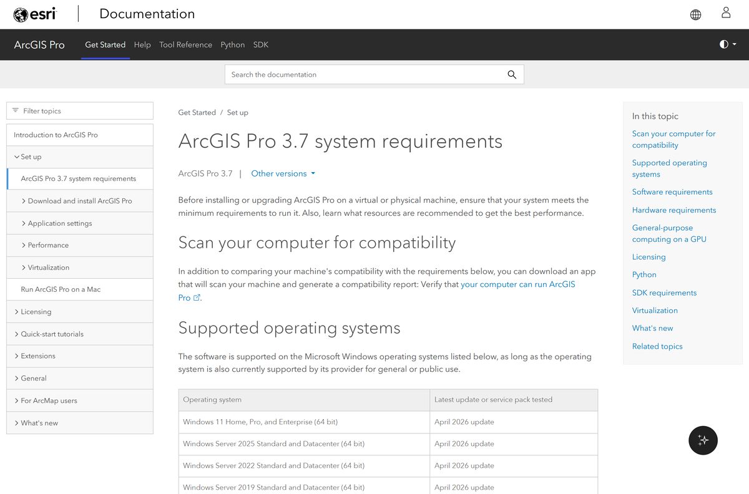Expand For ArcMap users section
Screen dimensions: 749x494
coord(80,400)
